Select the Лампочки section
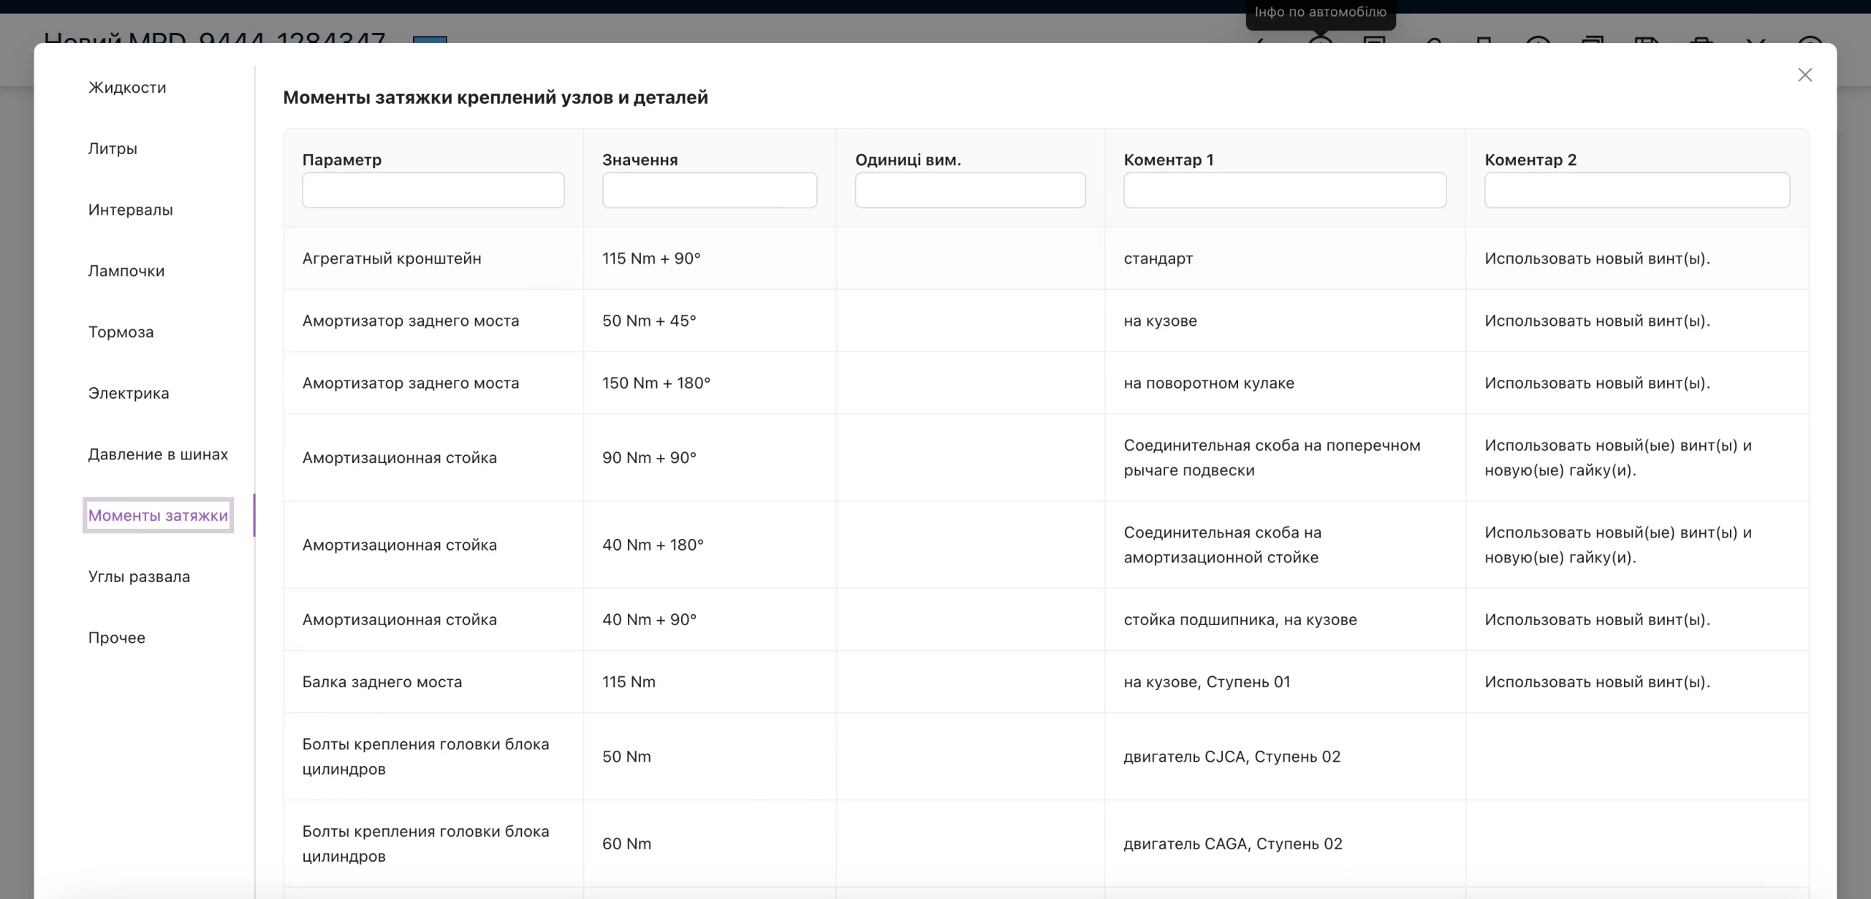Image resolution: width=1871 pixels, height=899 pixels. (126, 271)
